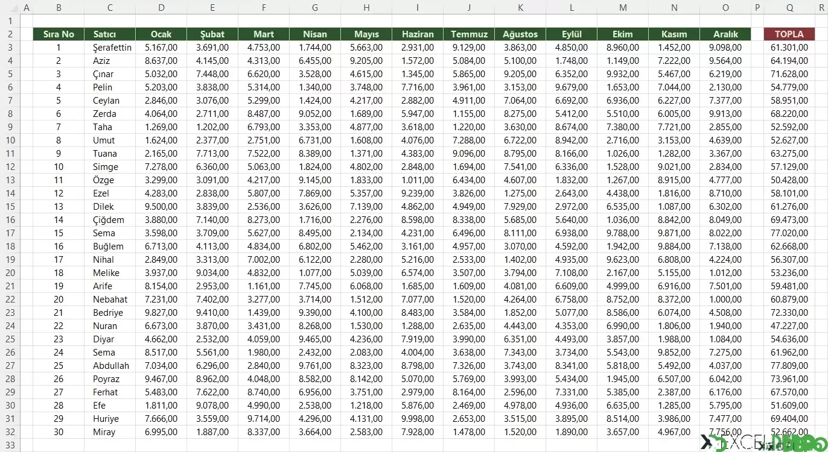Click the seller name Buğlem
This screenshot has width=828, height=452.
(x=108, y=246)
